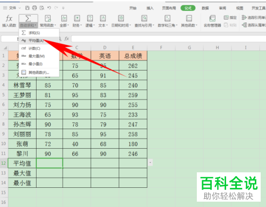Click the active 公式 ribbon tab
The height and width of the screenshot is (207, 266).
pos(188,8)
